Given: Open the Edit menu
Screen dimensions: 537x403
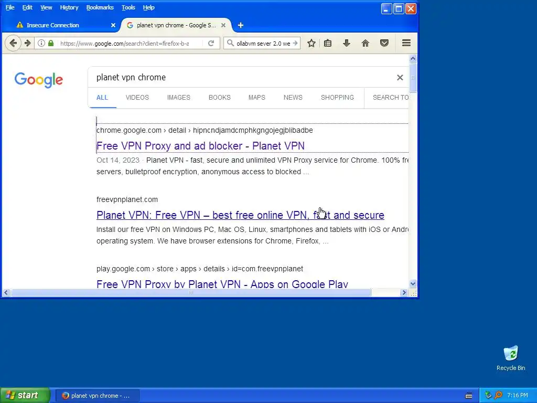Looking at the screenshot, I should click(27, 7).
